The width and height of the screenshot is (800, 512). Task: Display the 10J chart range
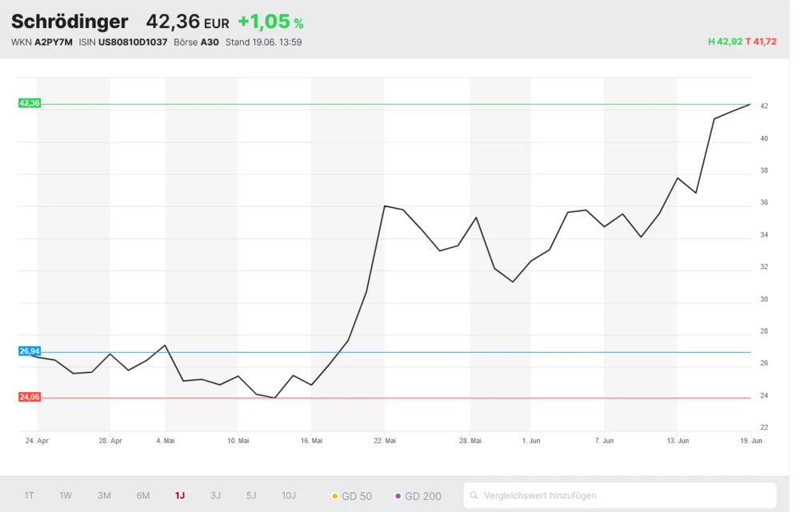(x=289, y=496)
